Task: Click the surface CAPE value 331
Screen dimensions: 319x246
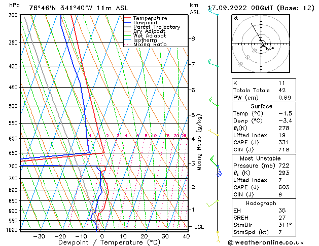Action: pos(283,142)
